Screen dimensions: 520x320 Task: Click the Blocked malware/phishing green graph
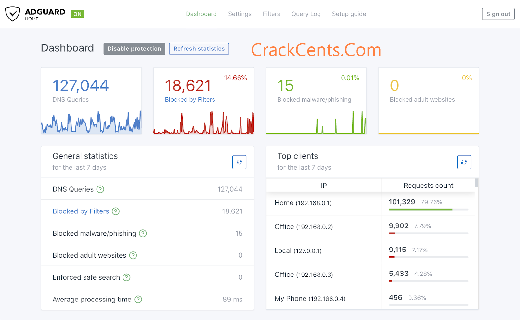click(x=316, y=122)
